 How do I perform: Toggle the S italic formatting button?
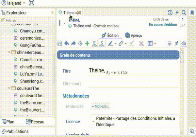pos(102,43)
